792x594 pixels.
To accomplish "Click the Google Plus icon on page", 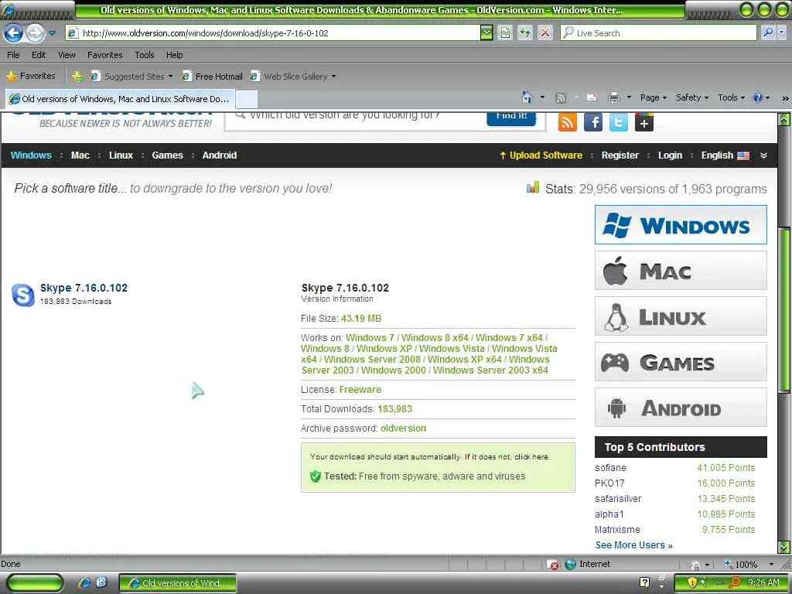I will point(644,122).
